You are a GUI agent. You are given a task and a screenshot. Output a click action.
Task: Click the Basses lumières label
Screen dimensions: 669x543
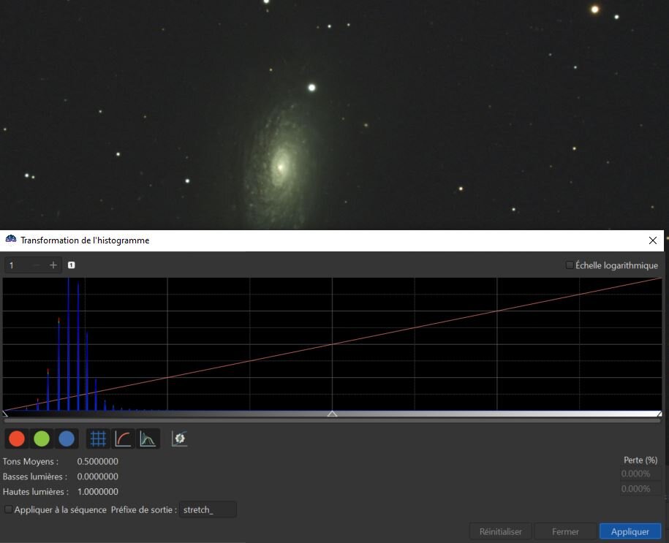tap(35, 476)
